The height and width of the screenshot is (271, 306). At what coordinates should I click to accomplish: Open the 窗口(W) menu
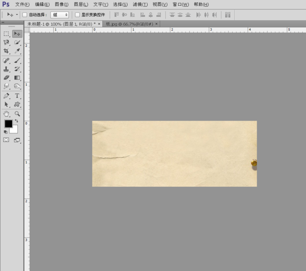(181, 4)
